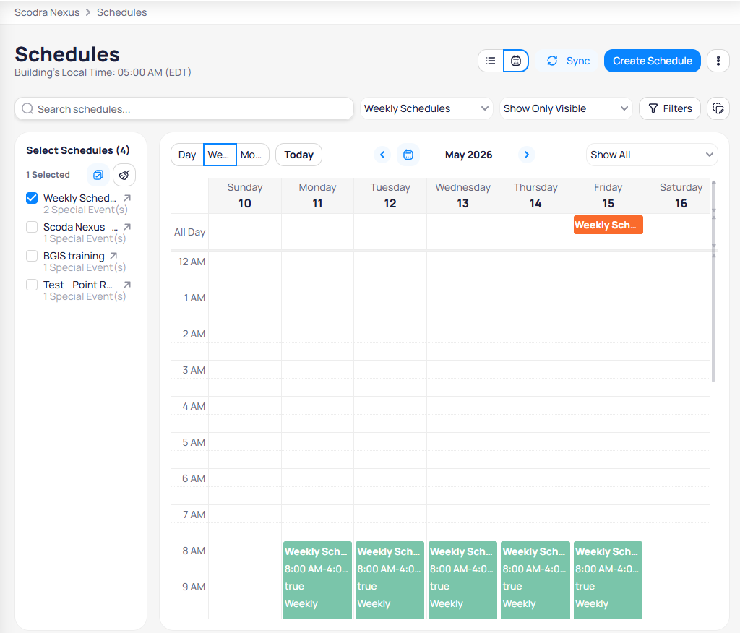740x633 pixels.
Task: Go to next week arrow
Action: 527,155
